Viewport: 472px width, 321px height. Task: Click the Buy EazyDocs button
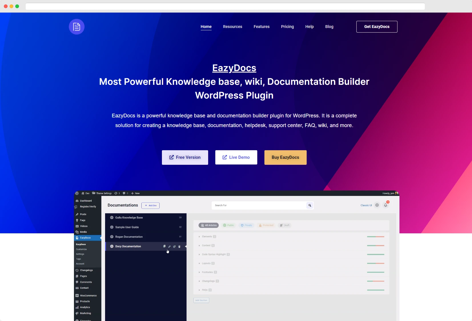(285, 157)
